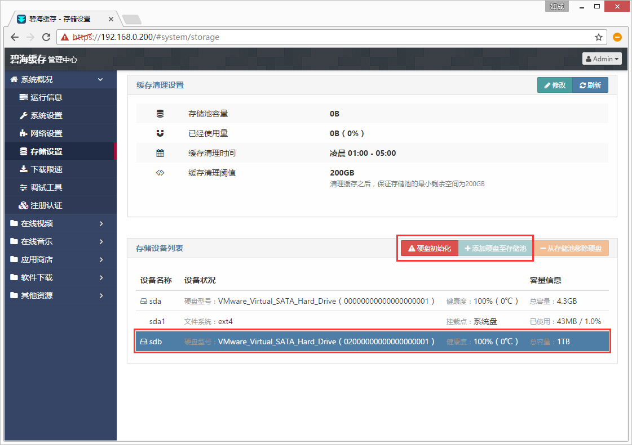Click the magnet icon beside 已经使用量

pyautogui.click(x=160, y=133)
